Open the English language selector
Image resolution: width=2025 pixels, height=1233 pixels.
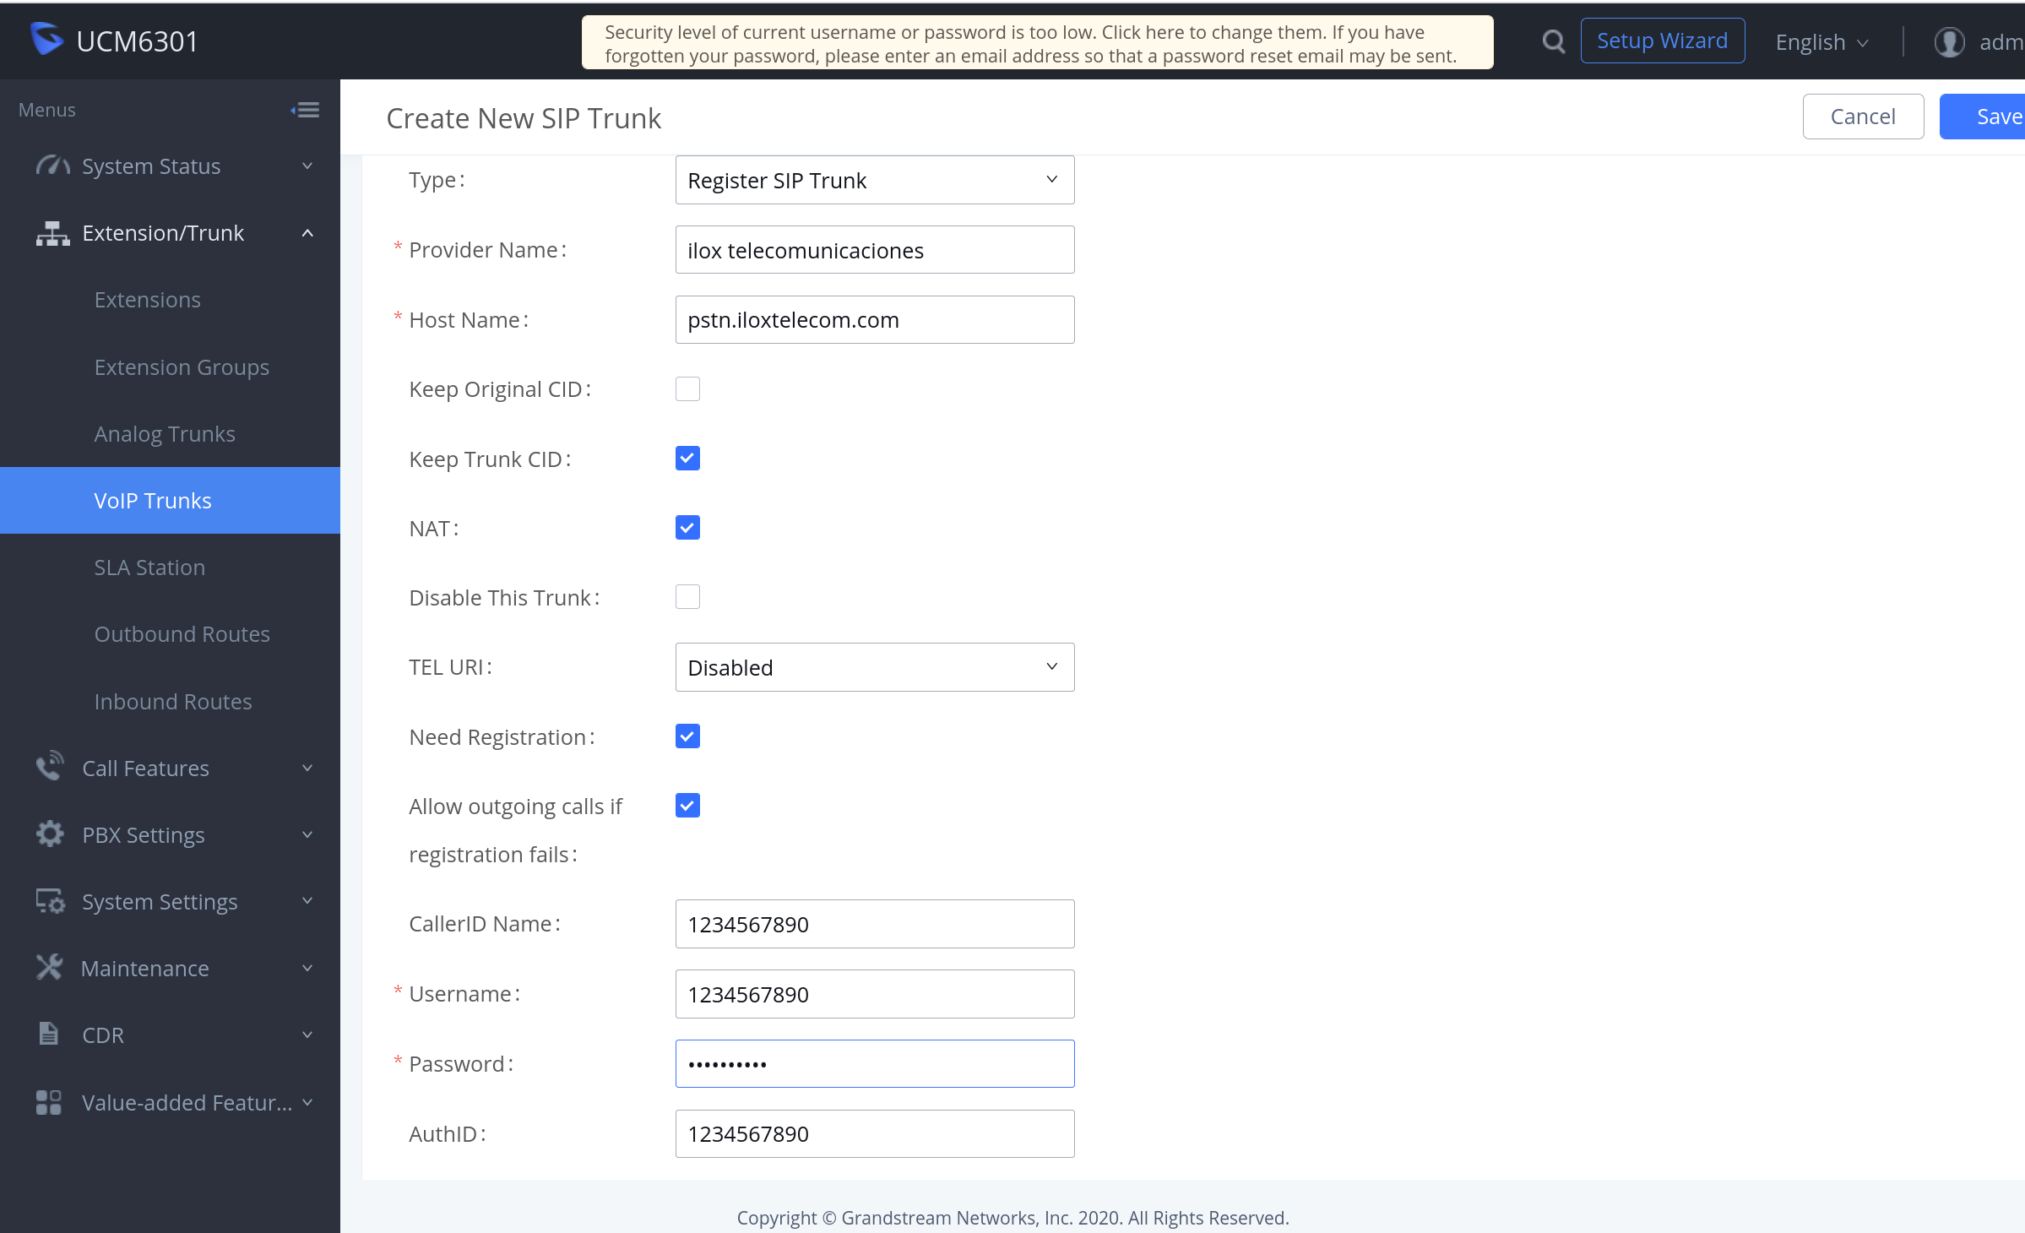pyautogui.click(x=1821, y=41)
